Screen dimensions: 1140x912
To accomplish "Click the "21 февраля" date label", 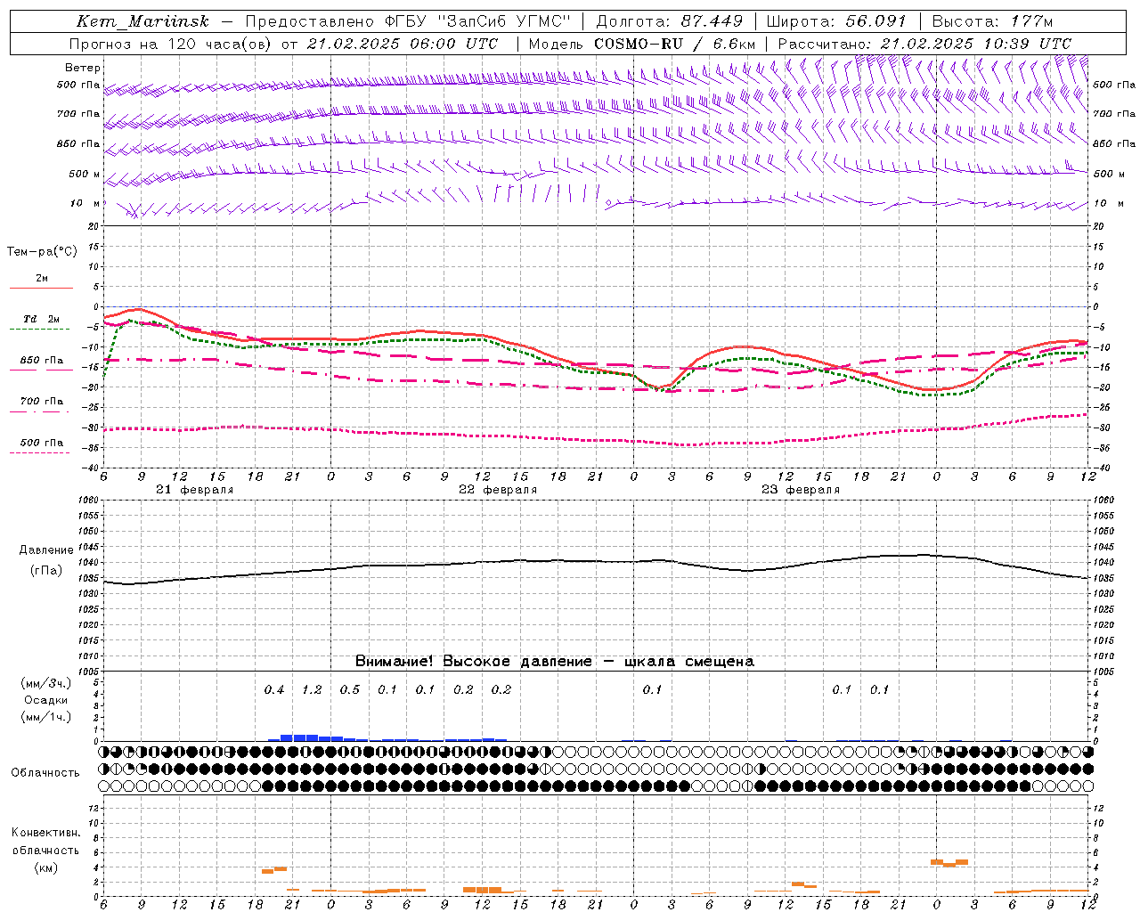I will click(x=195, y=490).
